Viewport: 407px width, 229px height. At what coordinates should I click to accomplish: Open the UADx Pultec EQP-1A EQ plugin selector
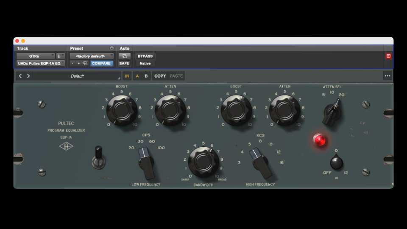tap(41, 63)
